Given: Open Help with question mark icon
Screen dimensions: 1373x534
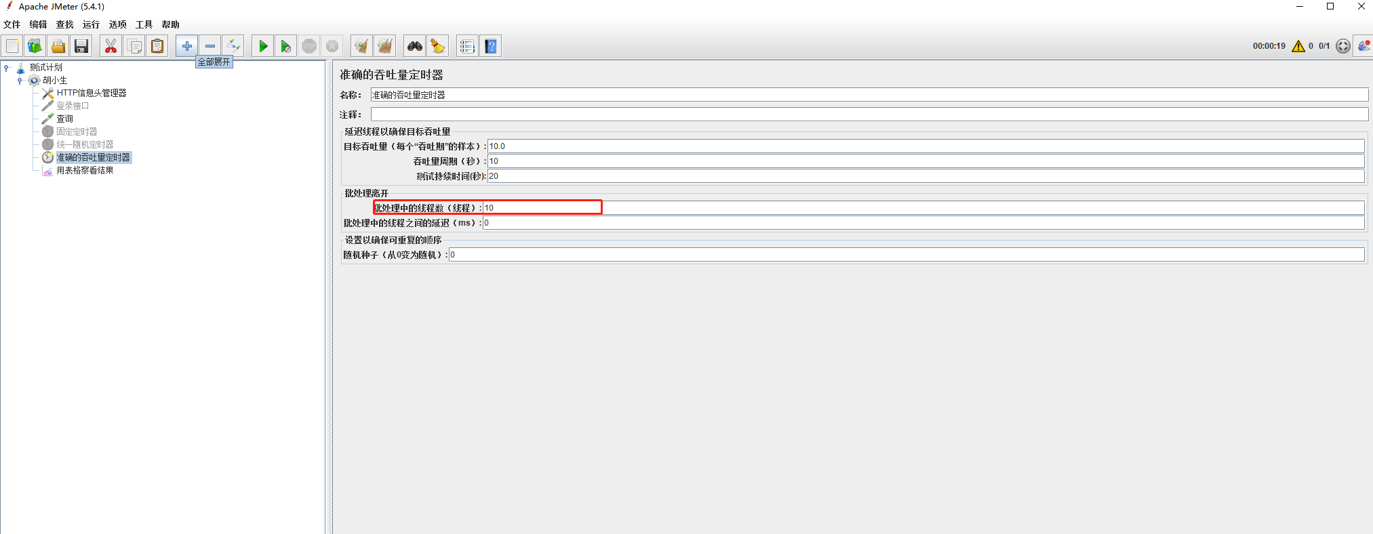Looking at the screenshot, I should [x=491, y=46].
